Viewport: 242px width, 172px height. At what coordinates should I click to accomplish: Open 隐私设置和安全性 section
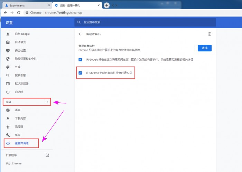26,59
